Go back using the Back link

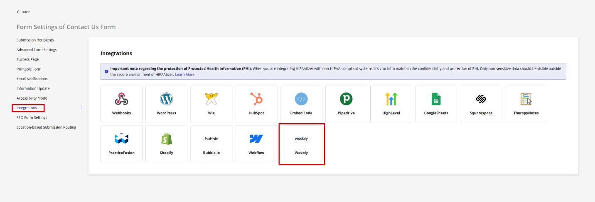tap(23, 12)
